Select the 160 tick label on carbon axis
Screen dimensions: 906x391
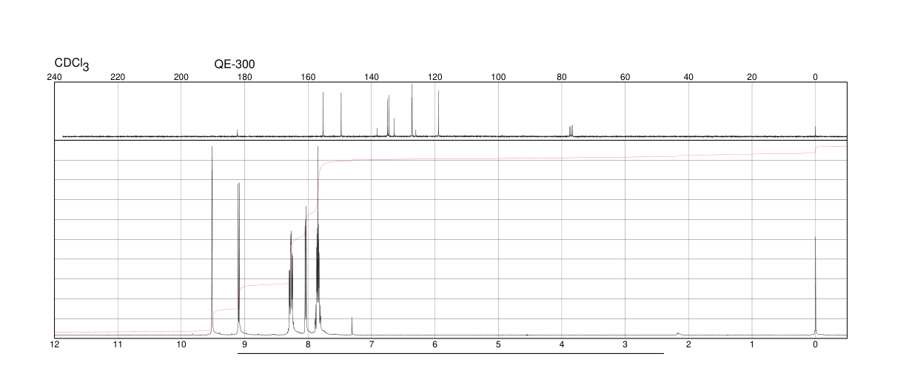point(308,77)
